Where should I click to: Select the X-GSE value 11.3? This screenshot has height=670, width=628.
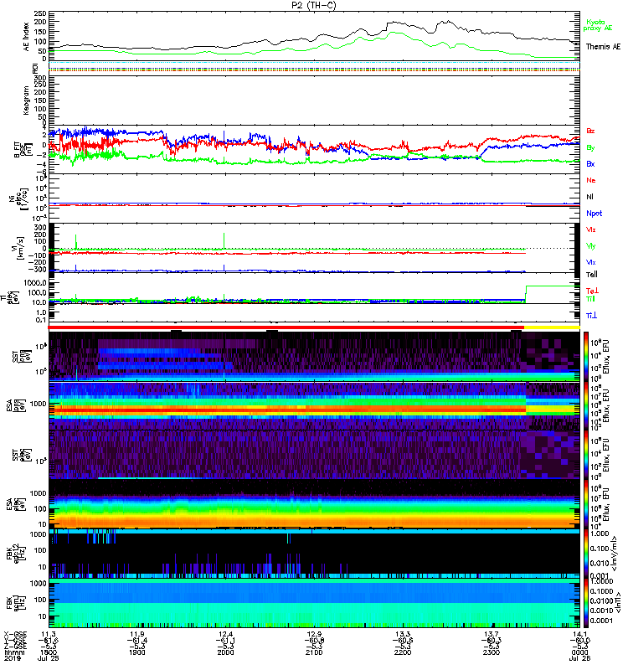(49, 634)
